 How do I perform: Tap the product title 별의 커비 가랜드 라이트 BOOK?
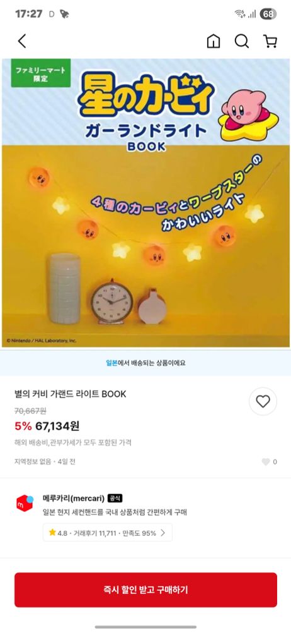[71, 394]
